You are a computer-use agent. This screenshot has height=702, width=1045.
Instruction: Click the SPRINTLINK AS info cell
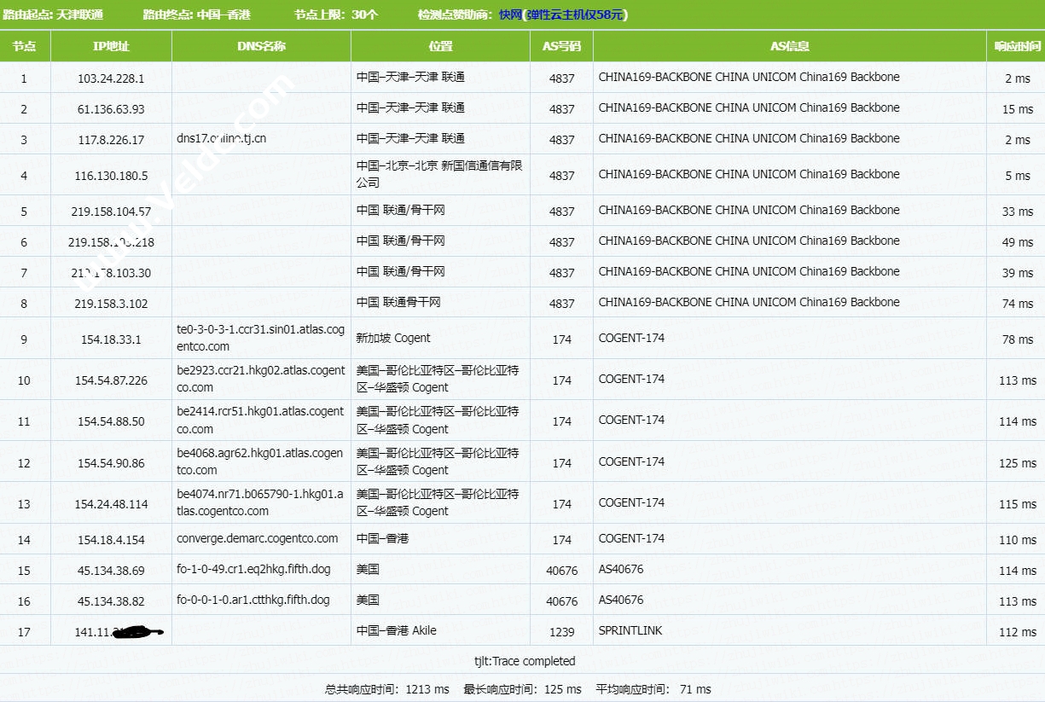[630, 630]
